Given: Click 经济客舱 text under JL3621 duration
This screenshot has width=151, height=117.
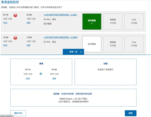Looking at the screenshot, I should pyautogui.click(x=48, y=24).
